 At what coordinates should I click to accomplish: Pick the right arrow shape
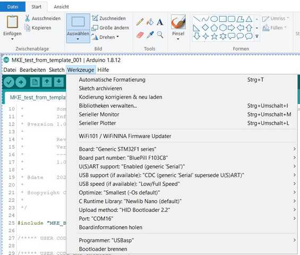pos(232,28)
